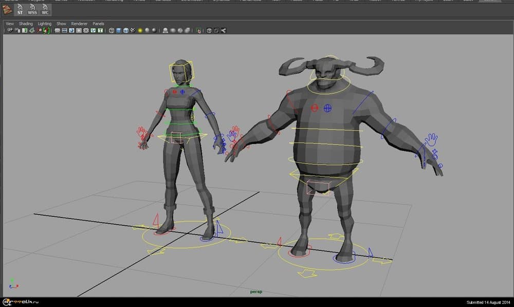Enable the Textured display icon
Viewport: 514px width, 307px height.
pos(132,30)
